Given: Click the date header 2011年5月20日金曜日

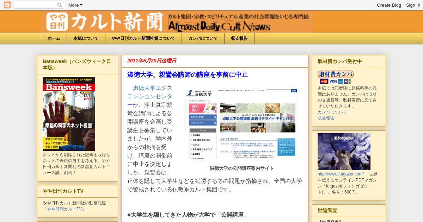Looking at the screenshot, I should pos(152,61).
